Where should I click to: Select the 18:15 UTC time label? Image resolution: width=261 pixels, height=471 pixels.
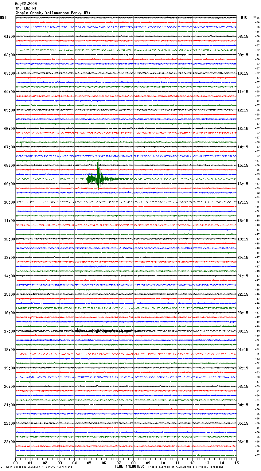point(243,221)
